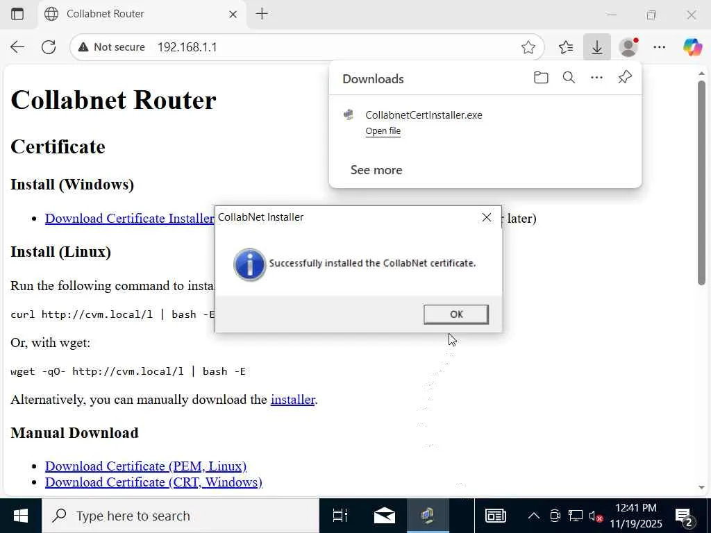
Task: Click the wget -qO- command text
Action: (x=128, y=372)
